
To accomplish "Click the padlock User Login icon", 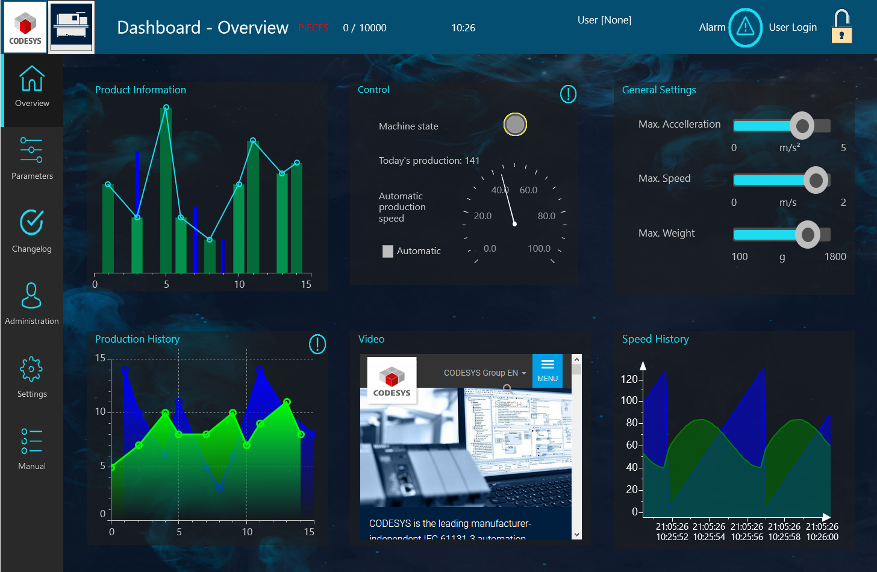I will (841, 27).
